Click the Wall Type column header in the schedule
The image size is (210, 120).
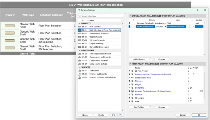click(x=28, y=15)
